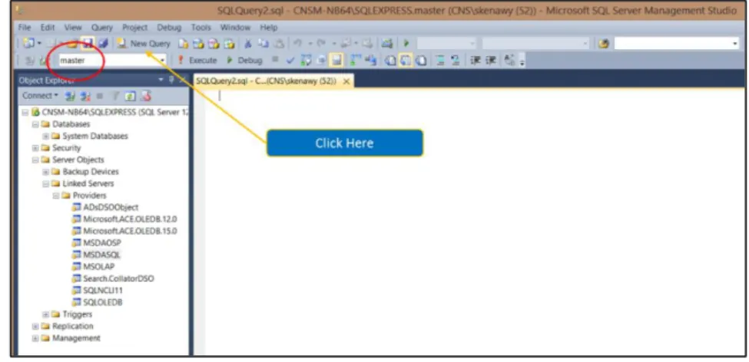This screenshot has width=749, height=362.
Task: Select ADsDSOObject provider
Action: click(x=111, y=208)
